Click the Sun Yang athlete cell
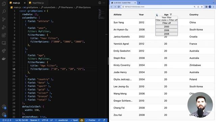This screenshot has width=216, height=122. [x=118, y=22]
